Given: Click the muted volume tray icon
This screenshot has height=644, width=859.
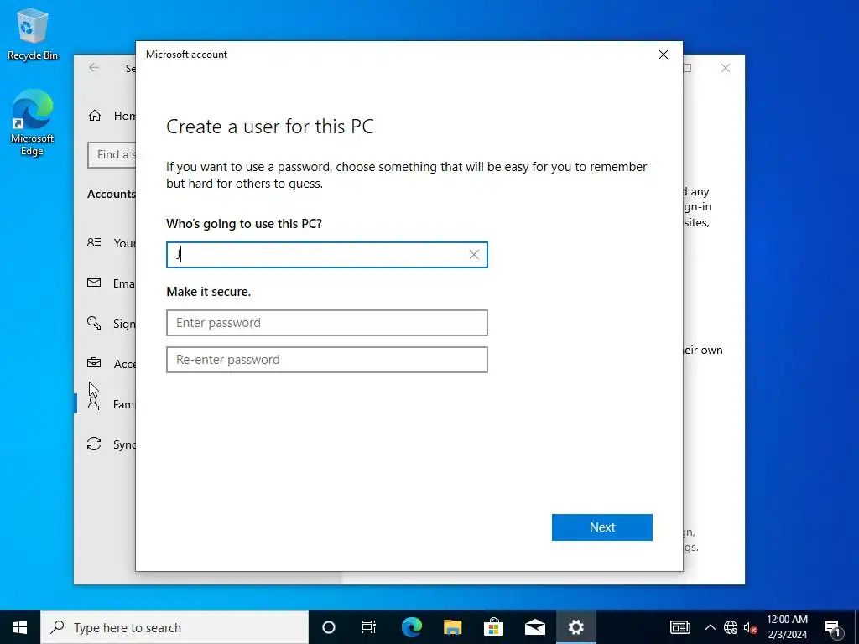Looking at the screenshot, I should 750,627.
